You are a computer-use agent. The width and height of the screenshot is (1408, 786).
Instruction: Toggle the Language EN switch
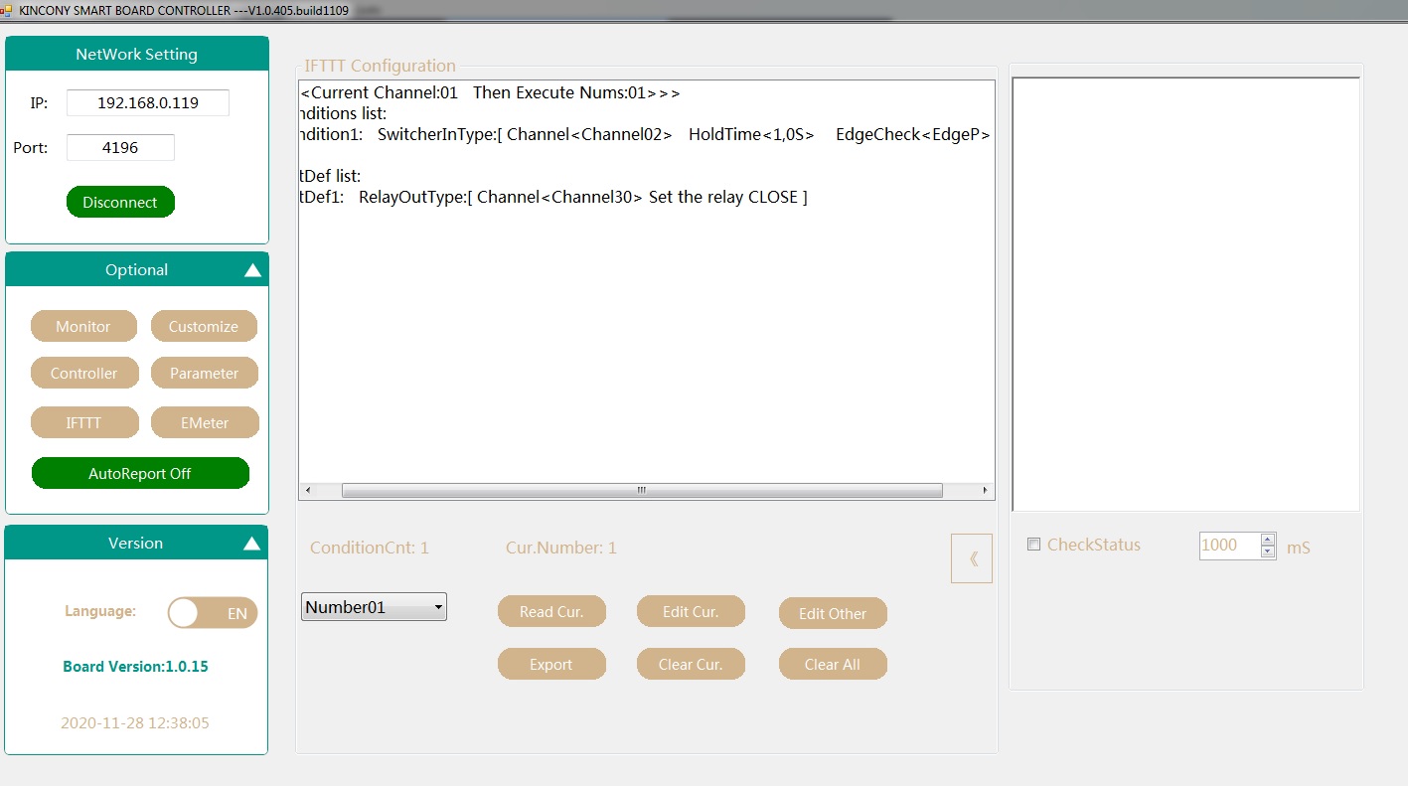pos(212,613)
